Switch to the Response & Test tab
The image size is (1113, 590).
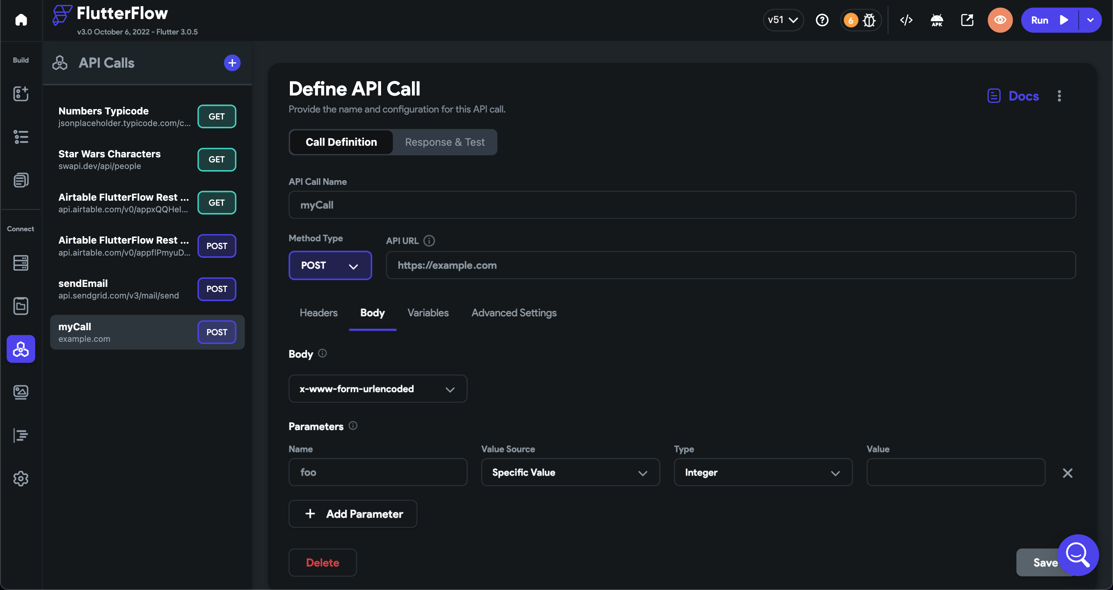[x=444, y=142]
